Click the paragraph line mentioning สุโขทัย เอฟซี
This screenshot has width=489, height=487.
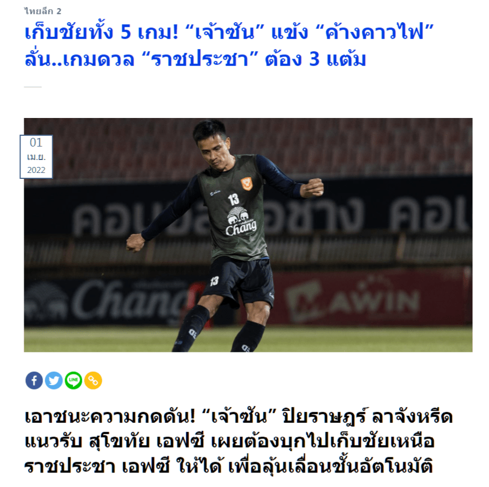point(229,441)
